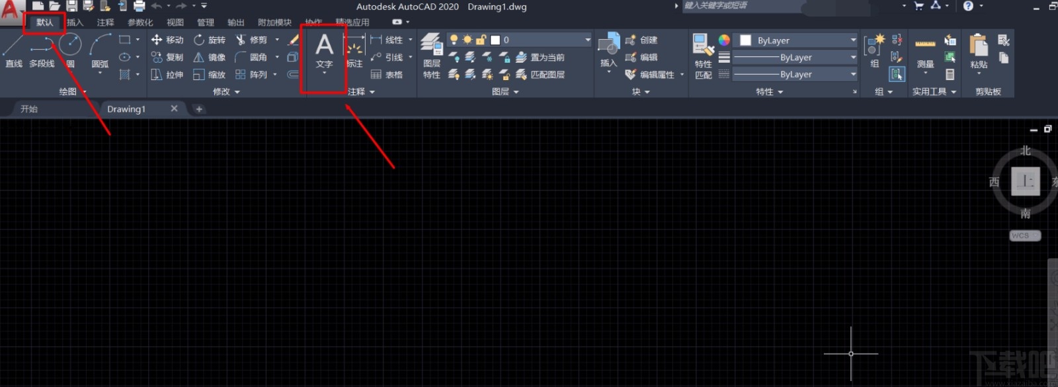Switch to the 开始 (Start) file tab
The width and height of the screenshot is (1058, 387).
pos(29,108)
